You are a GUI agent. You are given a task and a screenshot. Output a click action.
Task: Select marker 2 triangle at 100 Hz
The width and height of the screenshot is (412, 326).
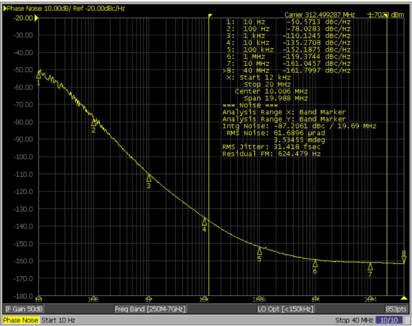pyautogui.click(x=94, y=123)
